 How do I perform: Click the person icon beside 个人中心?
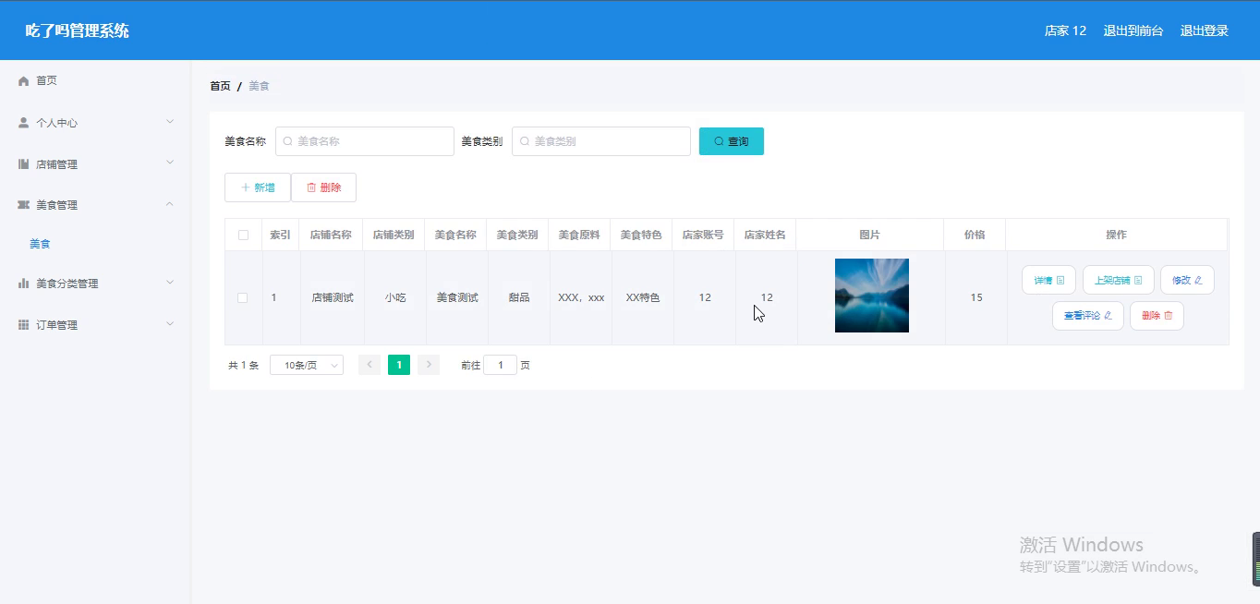click(24, 123)
